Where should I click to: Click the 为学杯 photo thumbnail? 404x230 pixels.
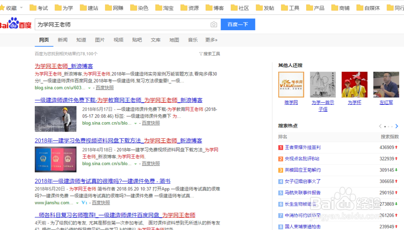pyautogui.click(x=355, y=85)
